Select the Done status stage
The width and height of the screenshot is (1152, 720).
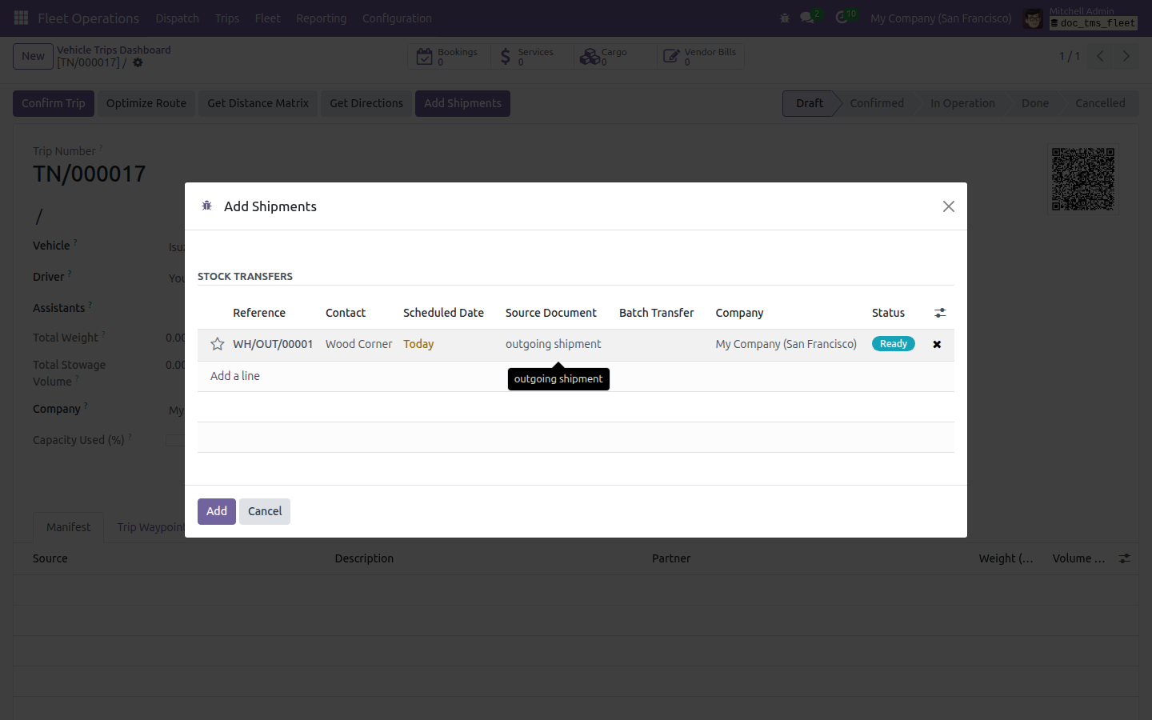pos(1034,103)
